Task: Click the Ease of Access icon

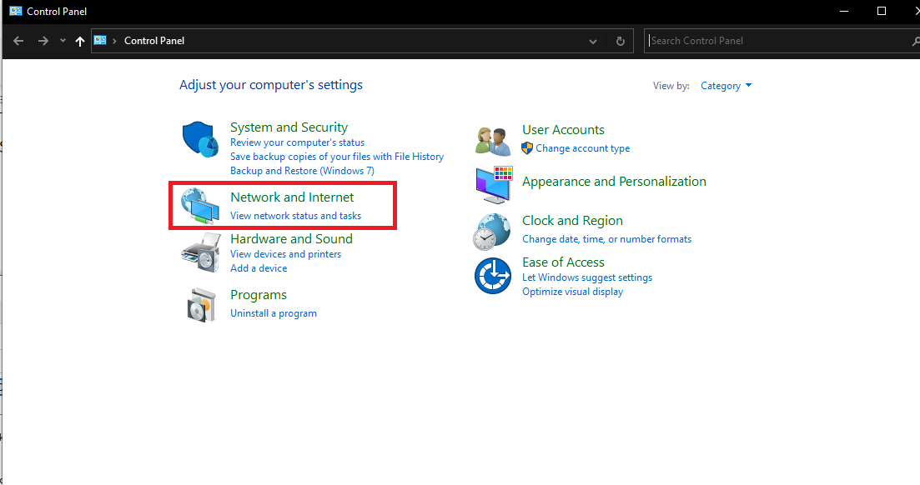Action: pyautogui.click(x=493, y=276)
